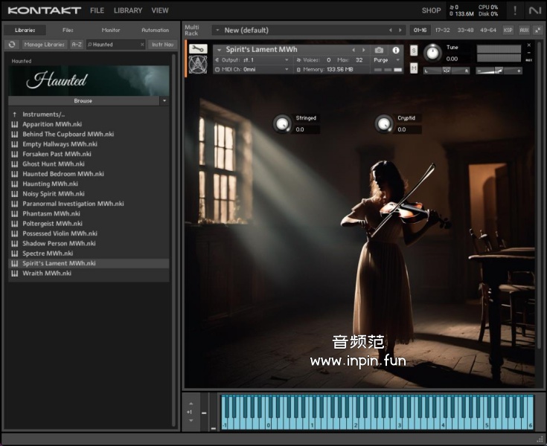
Task: Click the Manage Libraries button
Action: pos(45,45)
